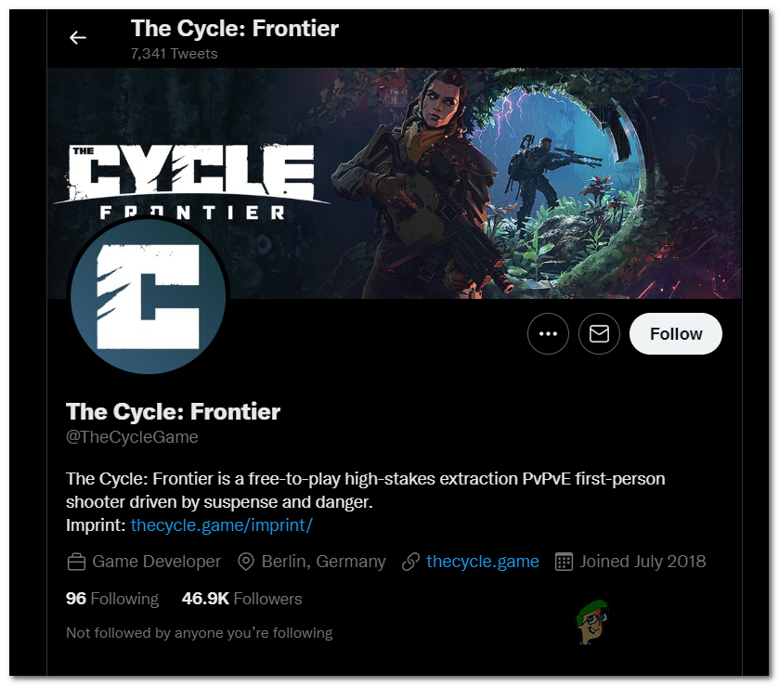The image size is (779, 686).
Task: Click the Joined July 2018 text
Action: pos(643,562)
